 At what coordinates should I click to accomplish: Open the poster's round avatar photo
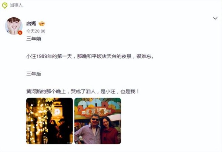coord(14,26)
